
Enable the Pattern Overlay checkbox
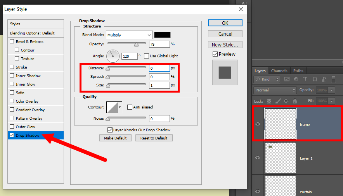12,118
